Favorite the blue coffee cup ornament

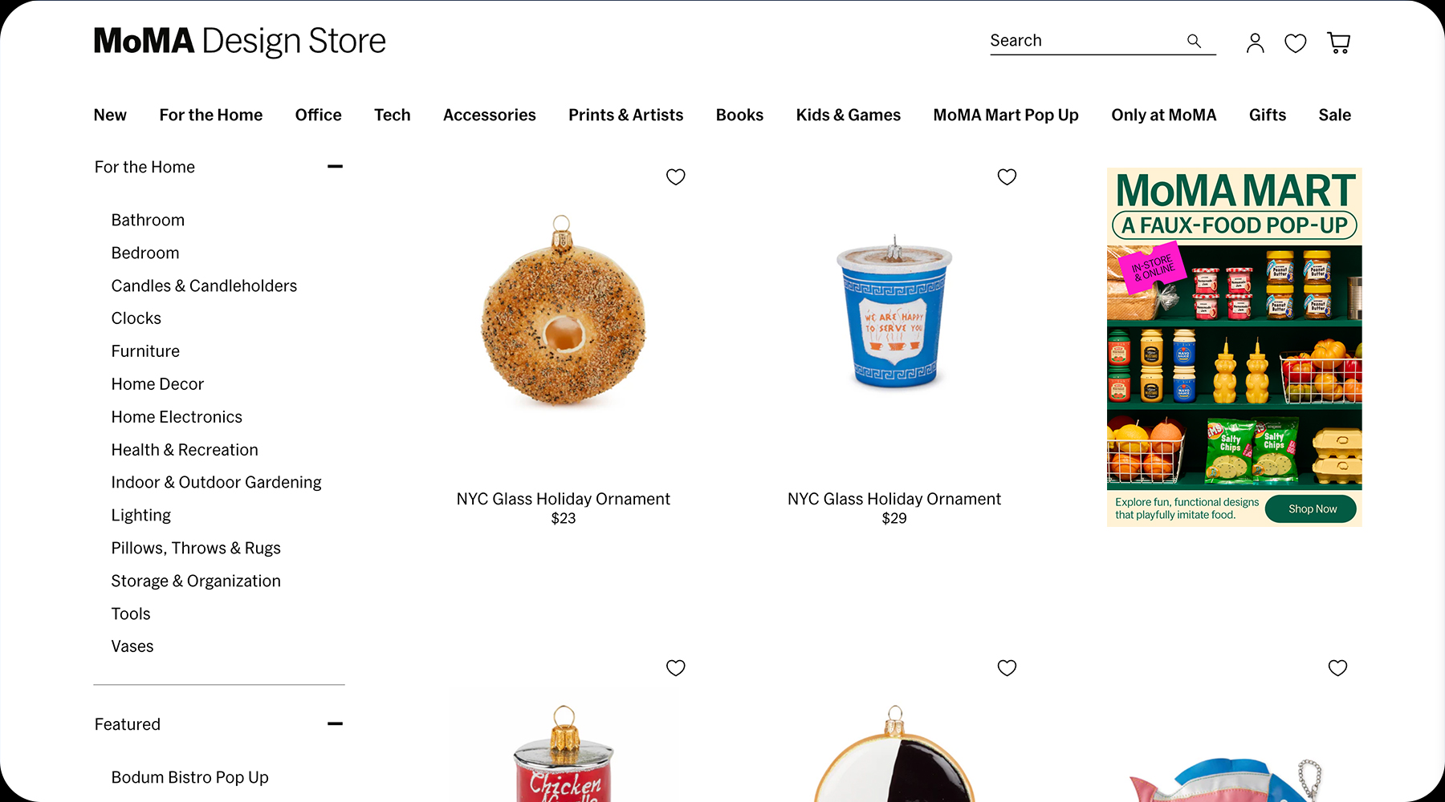(1007, 176)
